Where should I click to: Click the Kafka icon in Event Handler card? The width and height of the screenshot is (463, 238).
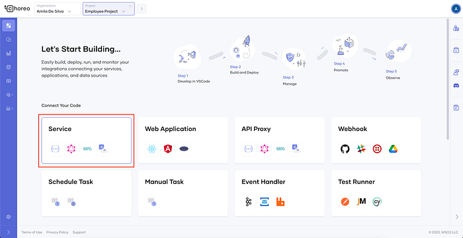[x=248, y=202]
